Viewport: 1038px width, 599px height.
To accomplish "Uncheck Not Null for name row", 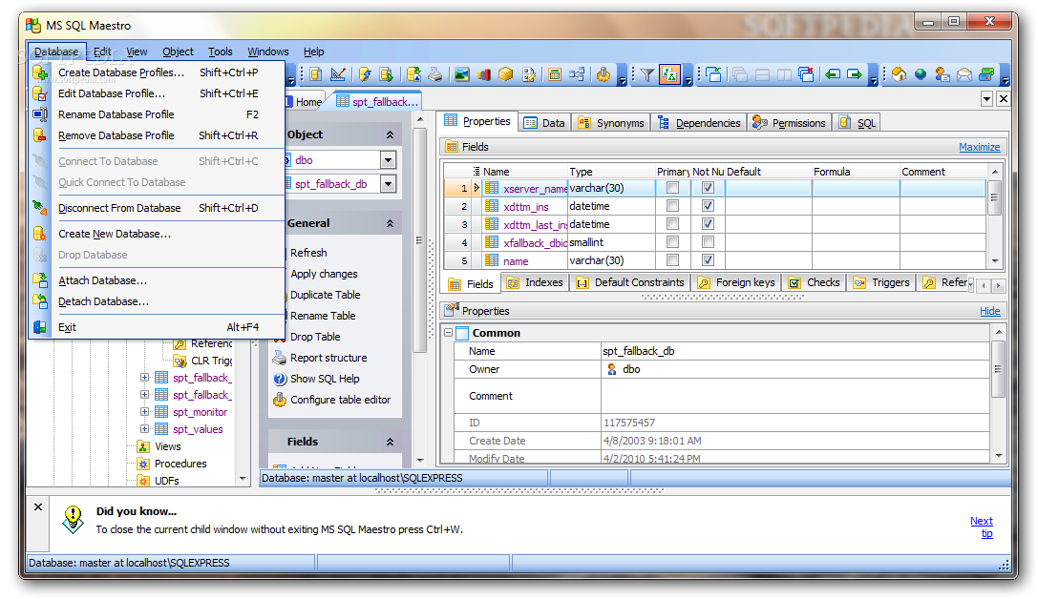I will [708, 259].
